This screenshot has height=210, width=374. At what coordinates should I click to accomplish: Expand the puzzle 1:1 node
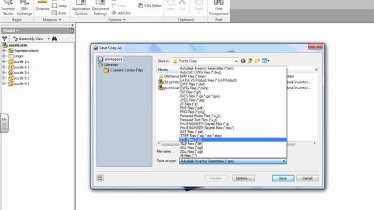4,62
